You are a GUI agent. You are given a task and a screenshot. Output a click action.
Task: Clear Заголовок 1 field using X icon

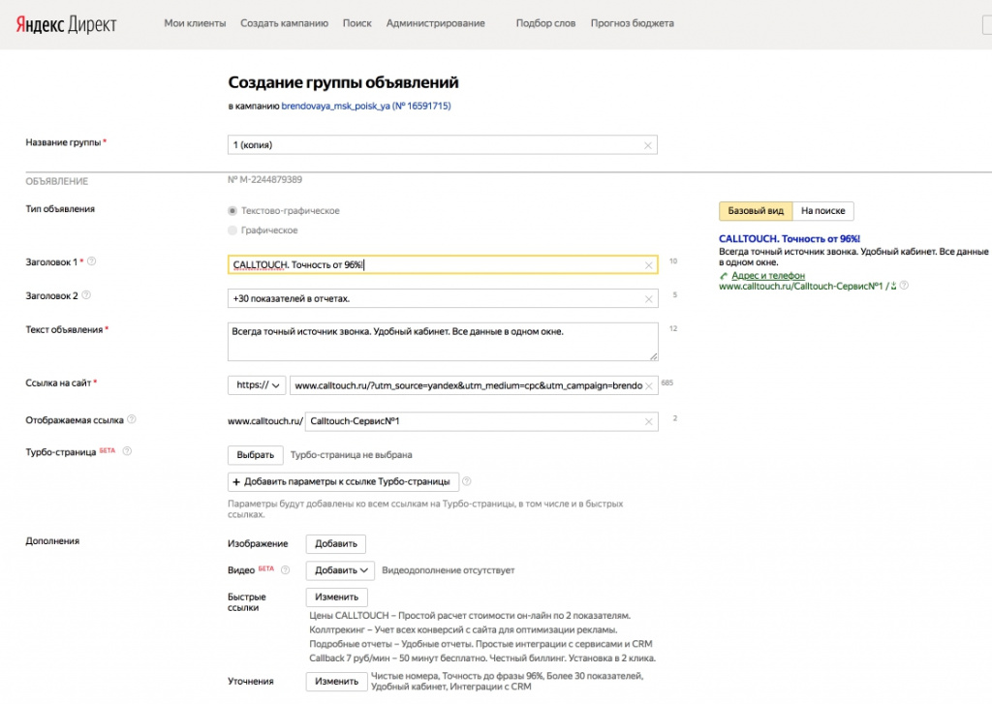[x=648, y=265]
